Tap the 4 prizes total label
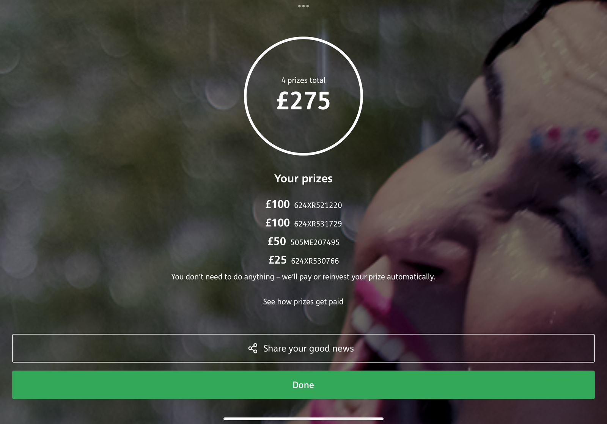This screenshot has height=424, width=607. point(303,80)
